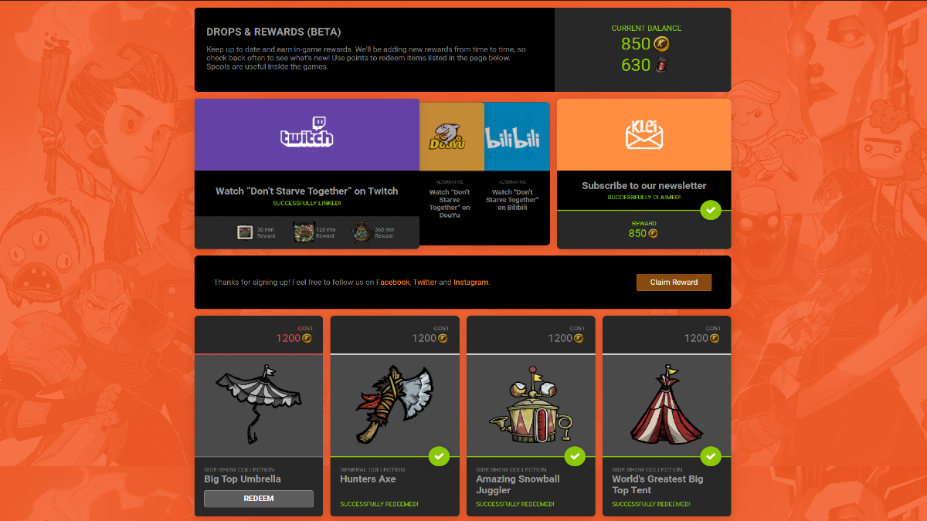Click the Hunters Axe redeemed checkmark

(x=439, y=456)
